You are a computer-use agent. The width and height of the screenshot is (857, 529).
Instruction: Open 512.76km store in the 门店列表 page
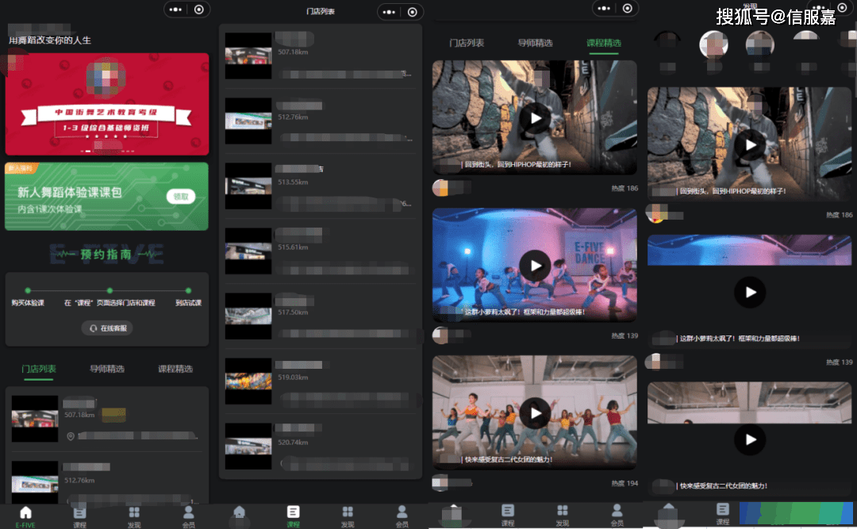(321, 121)
